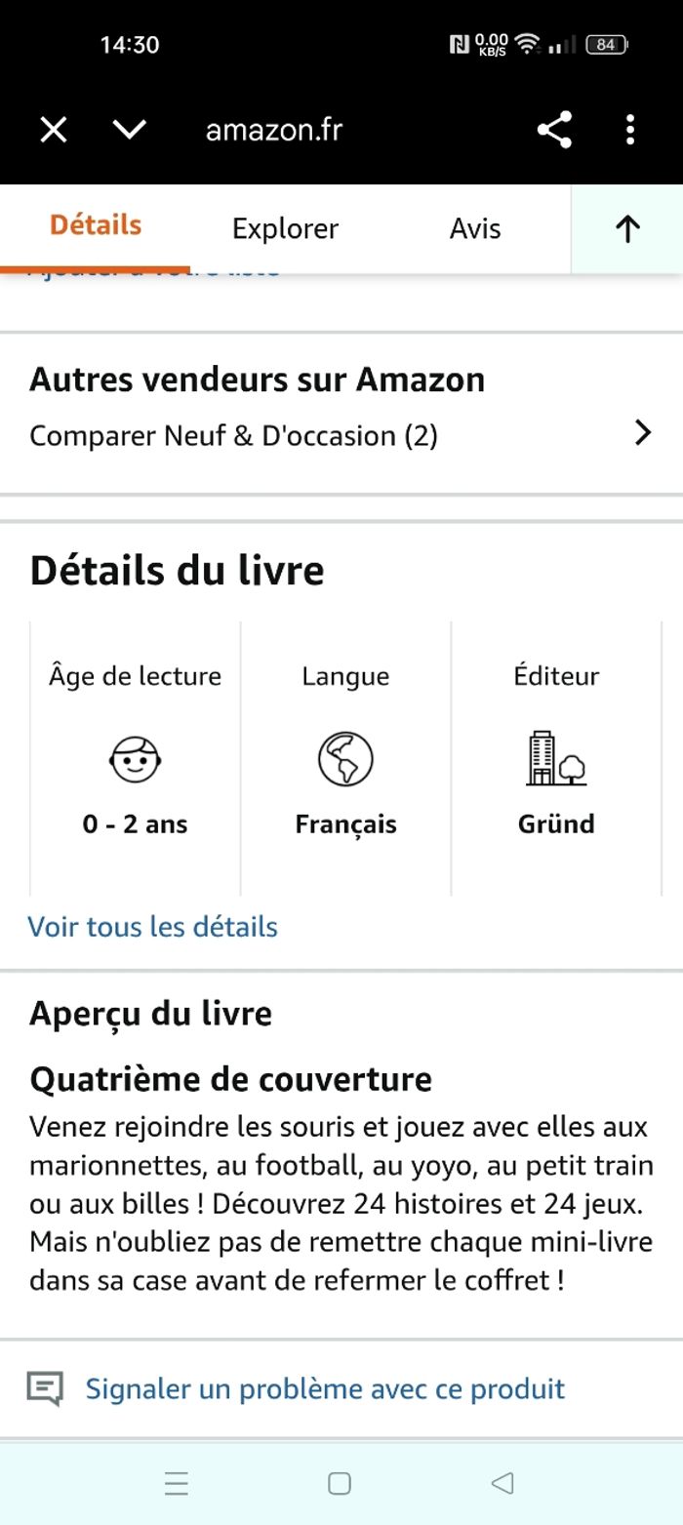Tap the report problem speech bubble icon
683x1525 pixels.
45,1388
